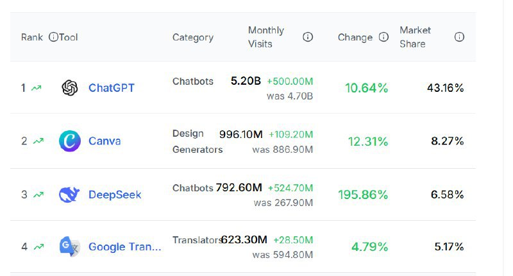Sort by the Monthly Visits column header
513x276 pixels.
(266, 37)
